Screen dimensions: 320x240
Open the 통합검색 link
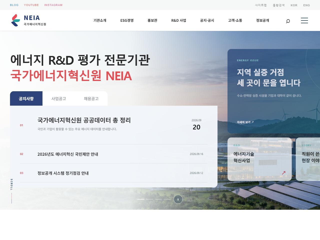[x=279, y=5]
